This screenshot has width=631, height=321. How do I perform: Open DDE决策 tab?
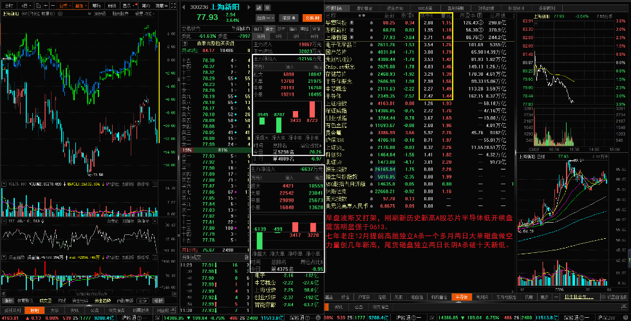(x=426, y=8)
